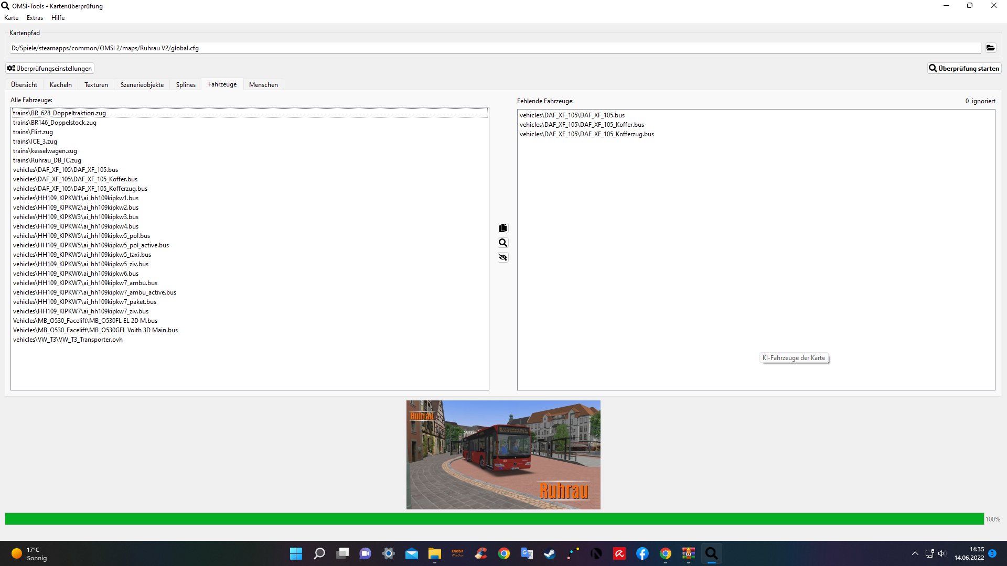This screenshot has height=566, width=1007.
Task: Click the Ruhrau map preview image
Action: (503, 454)
